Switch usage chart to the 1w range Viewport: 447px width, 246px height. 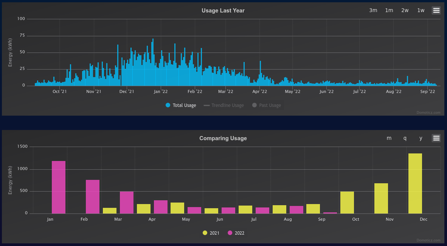click(421, 11)
